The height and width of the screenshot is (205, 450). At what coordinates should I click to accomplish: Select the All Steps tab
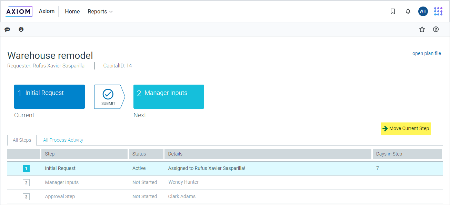coord(22,140)
